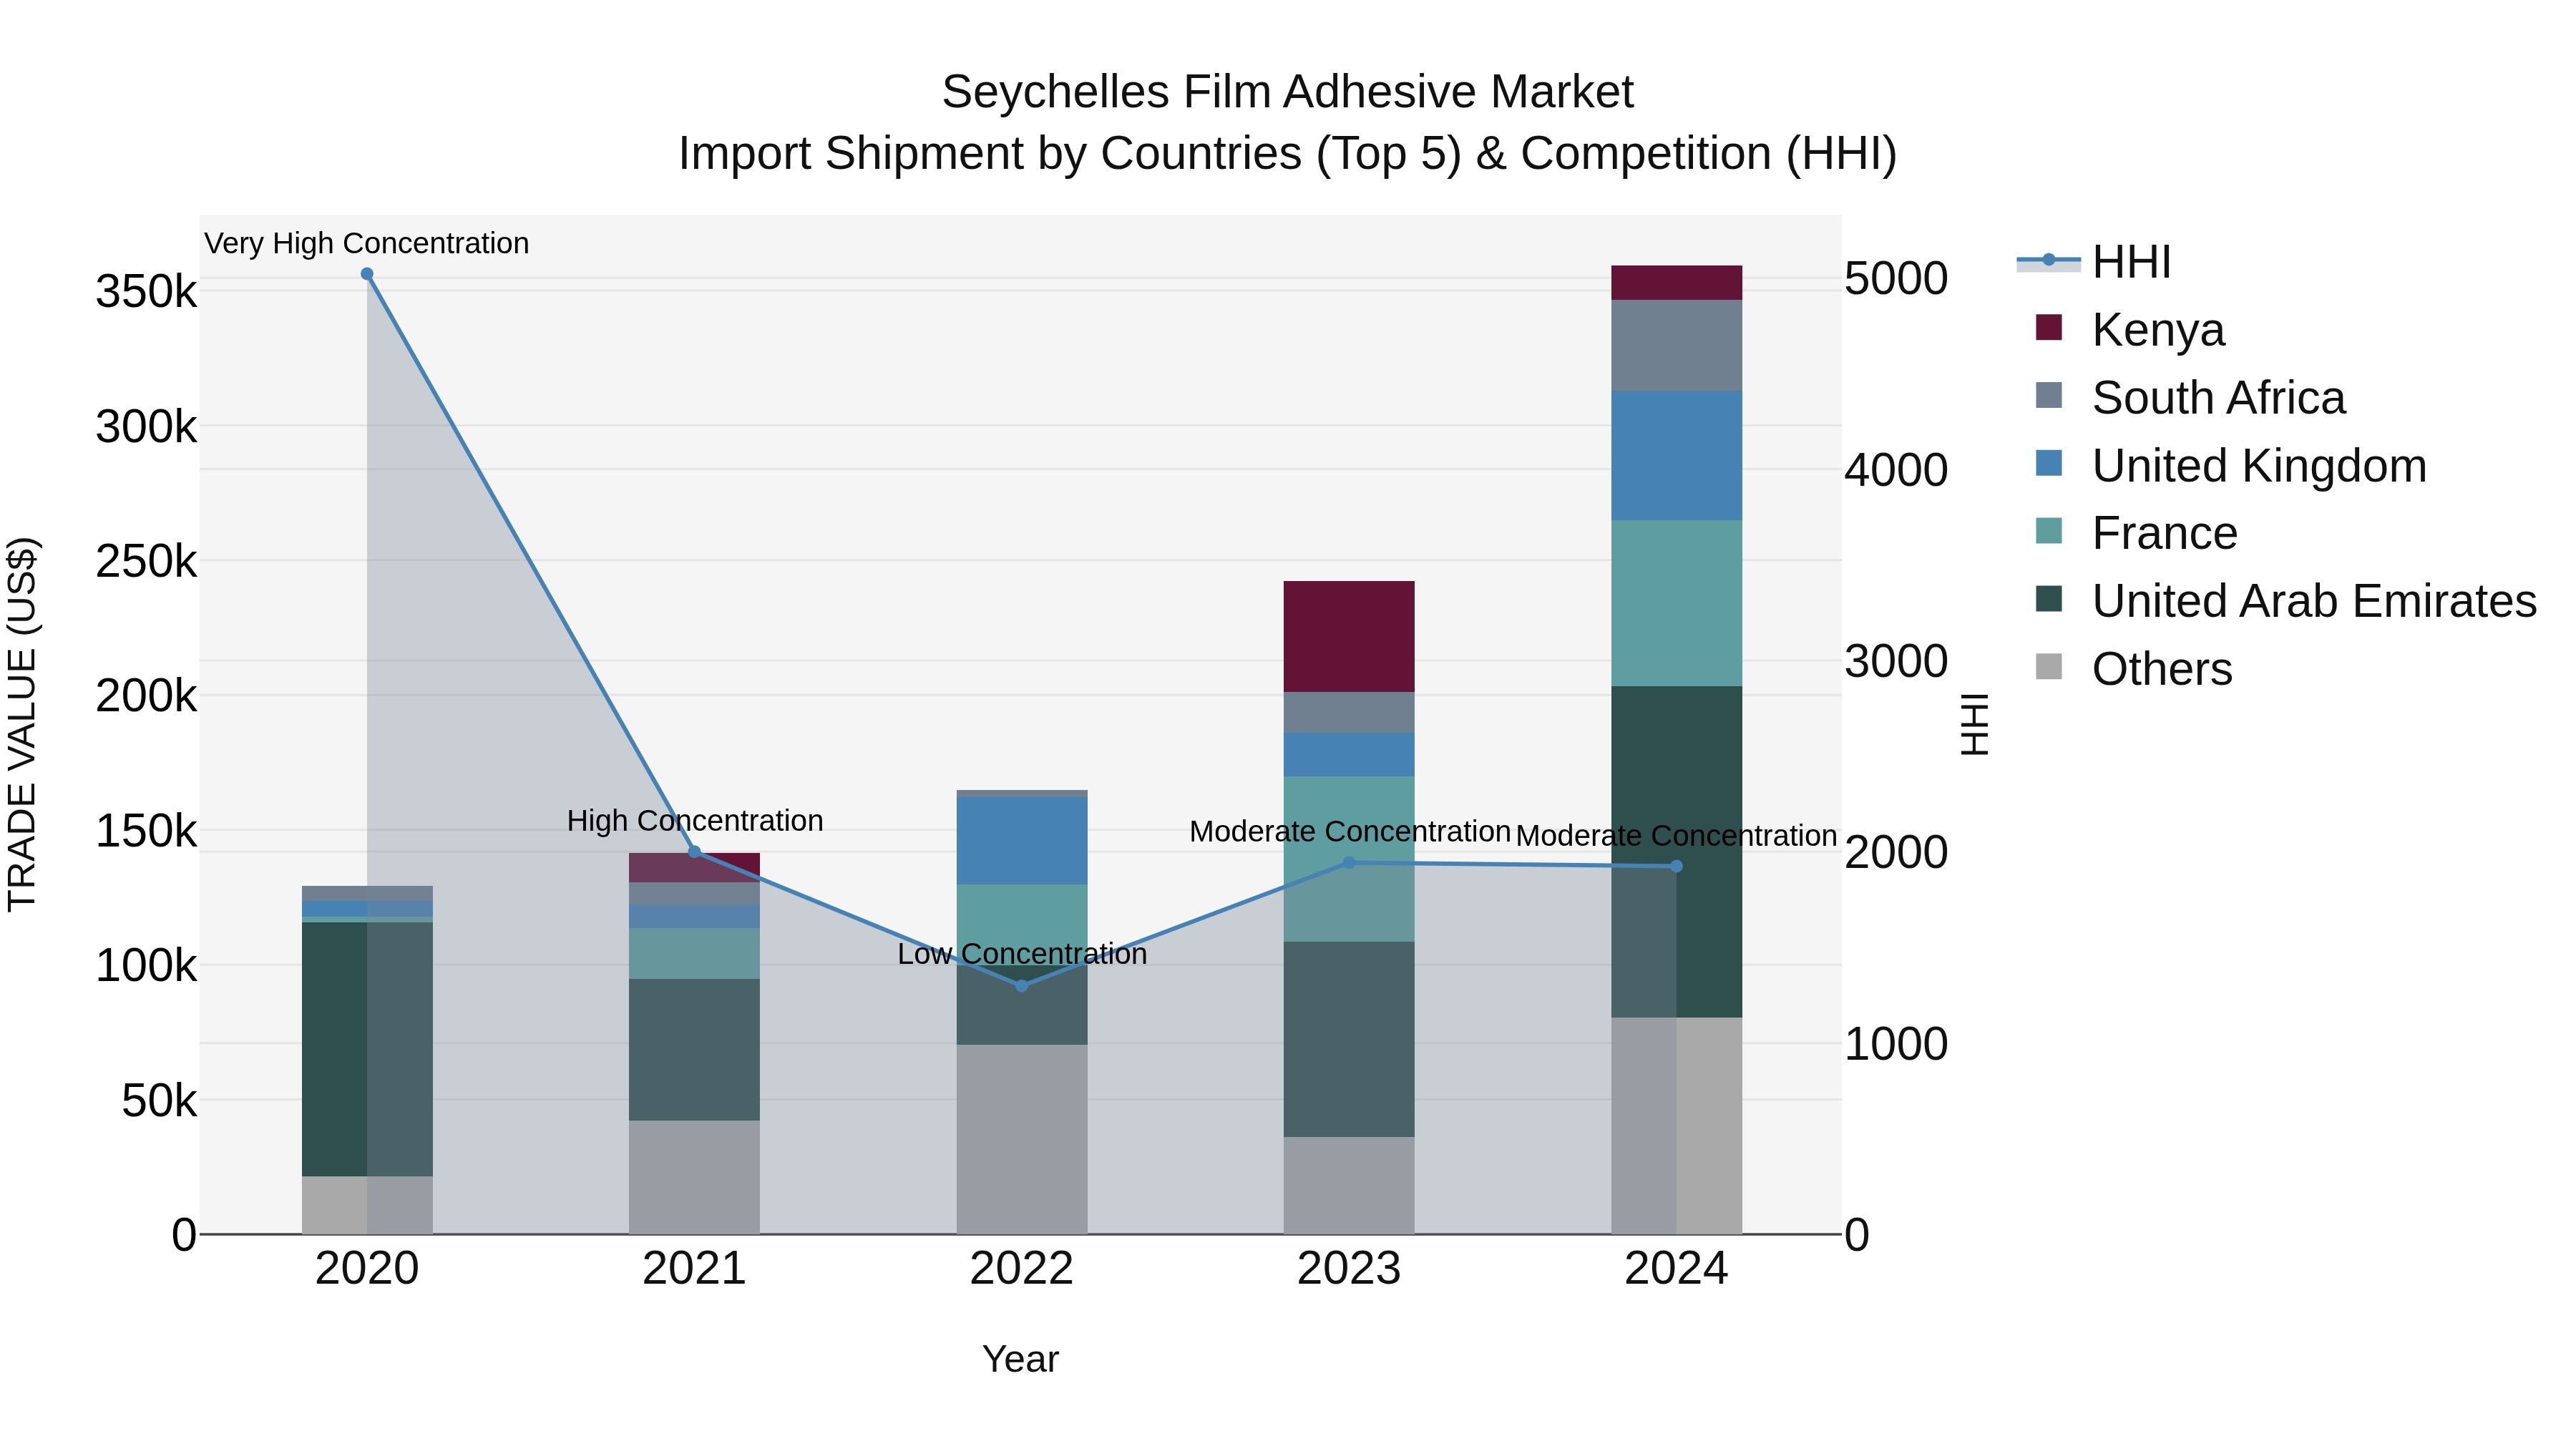This screenshot has width=2576, height=1449.
Task: Click the 'TRADE VALUE (US$)' axis title
Action: [x=22, y=724]
